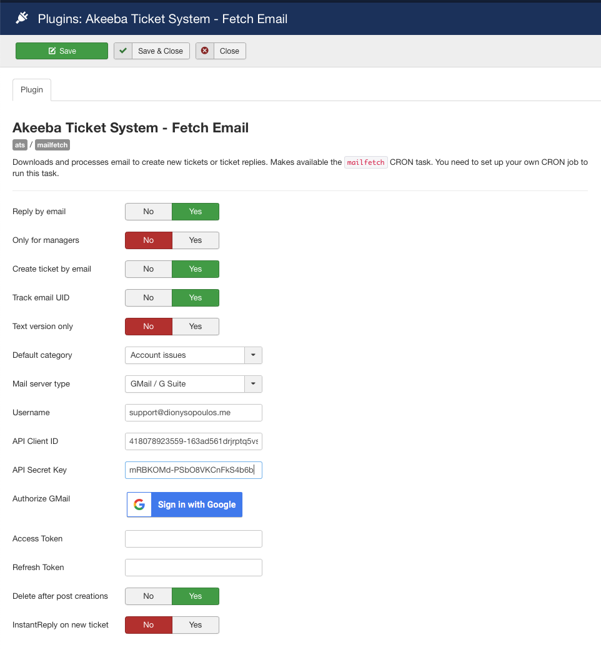Set Reply by email to No
This screenshot has height=650, width=601.
pos(149,212)
